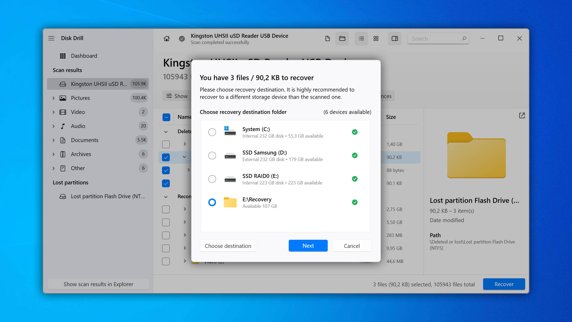Select SSD Samsung (D:) radio button
572x322 pixels.
click(x=212, y=156)
